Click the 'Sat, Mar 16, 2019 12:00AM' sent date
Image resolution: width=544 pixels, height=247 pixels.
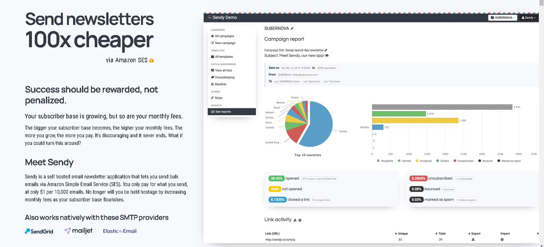point(296,68)
